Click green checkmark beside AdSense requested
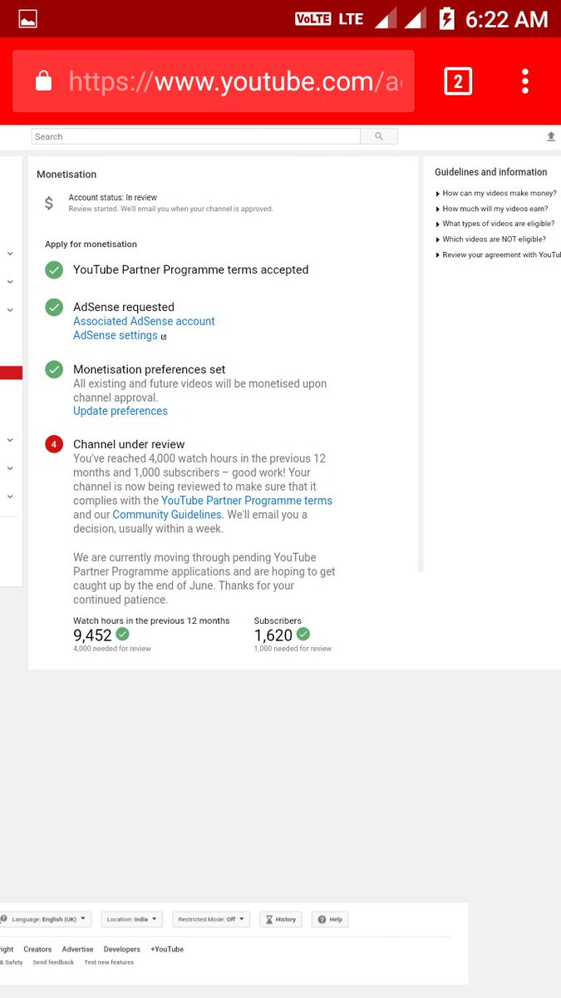Screen dimensions: 561x998 54,308
